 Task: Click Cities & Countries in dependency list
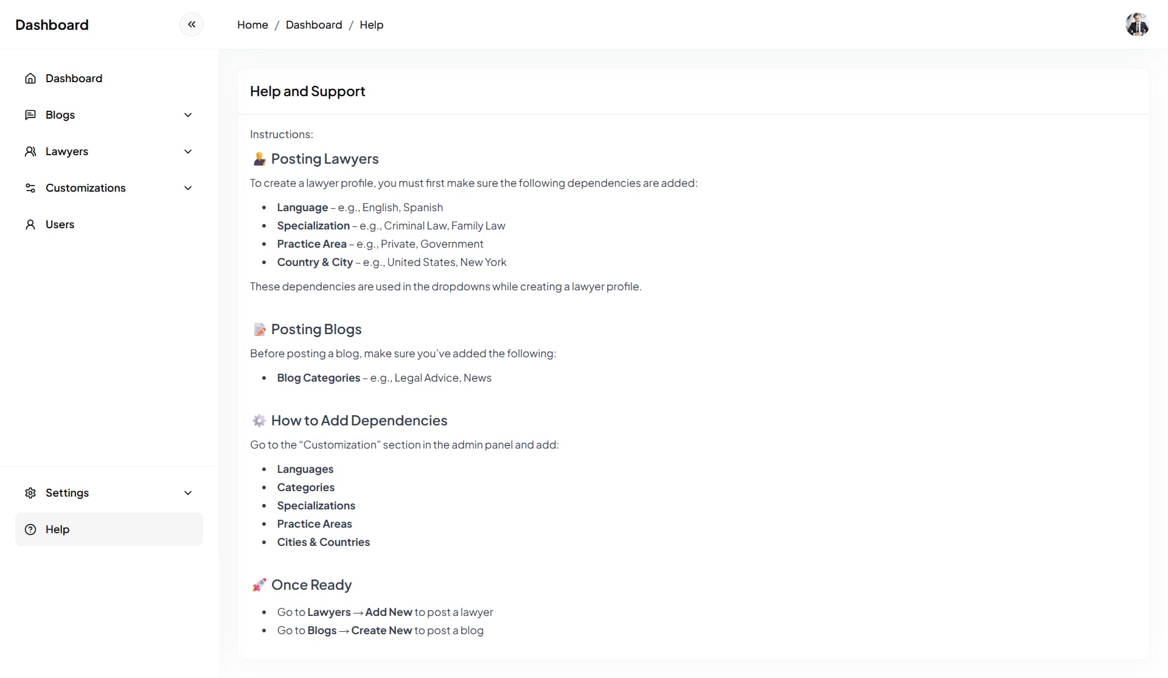click(324, 542)
